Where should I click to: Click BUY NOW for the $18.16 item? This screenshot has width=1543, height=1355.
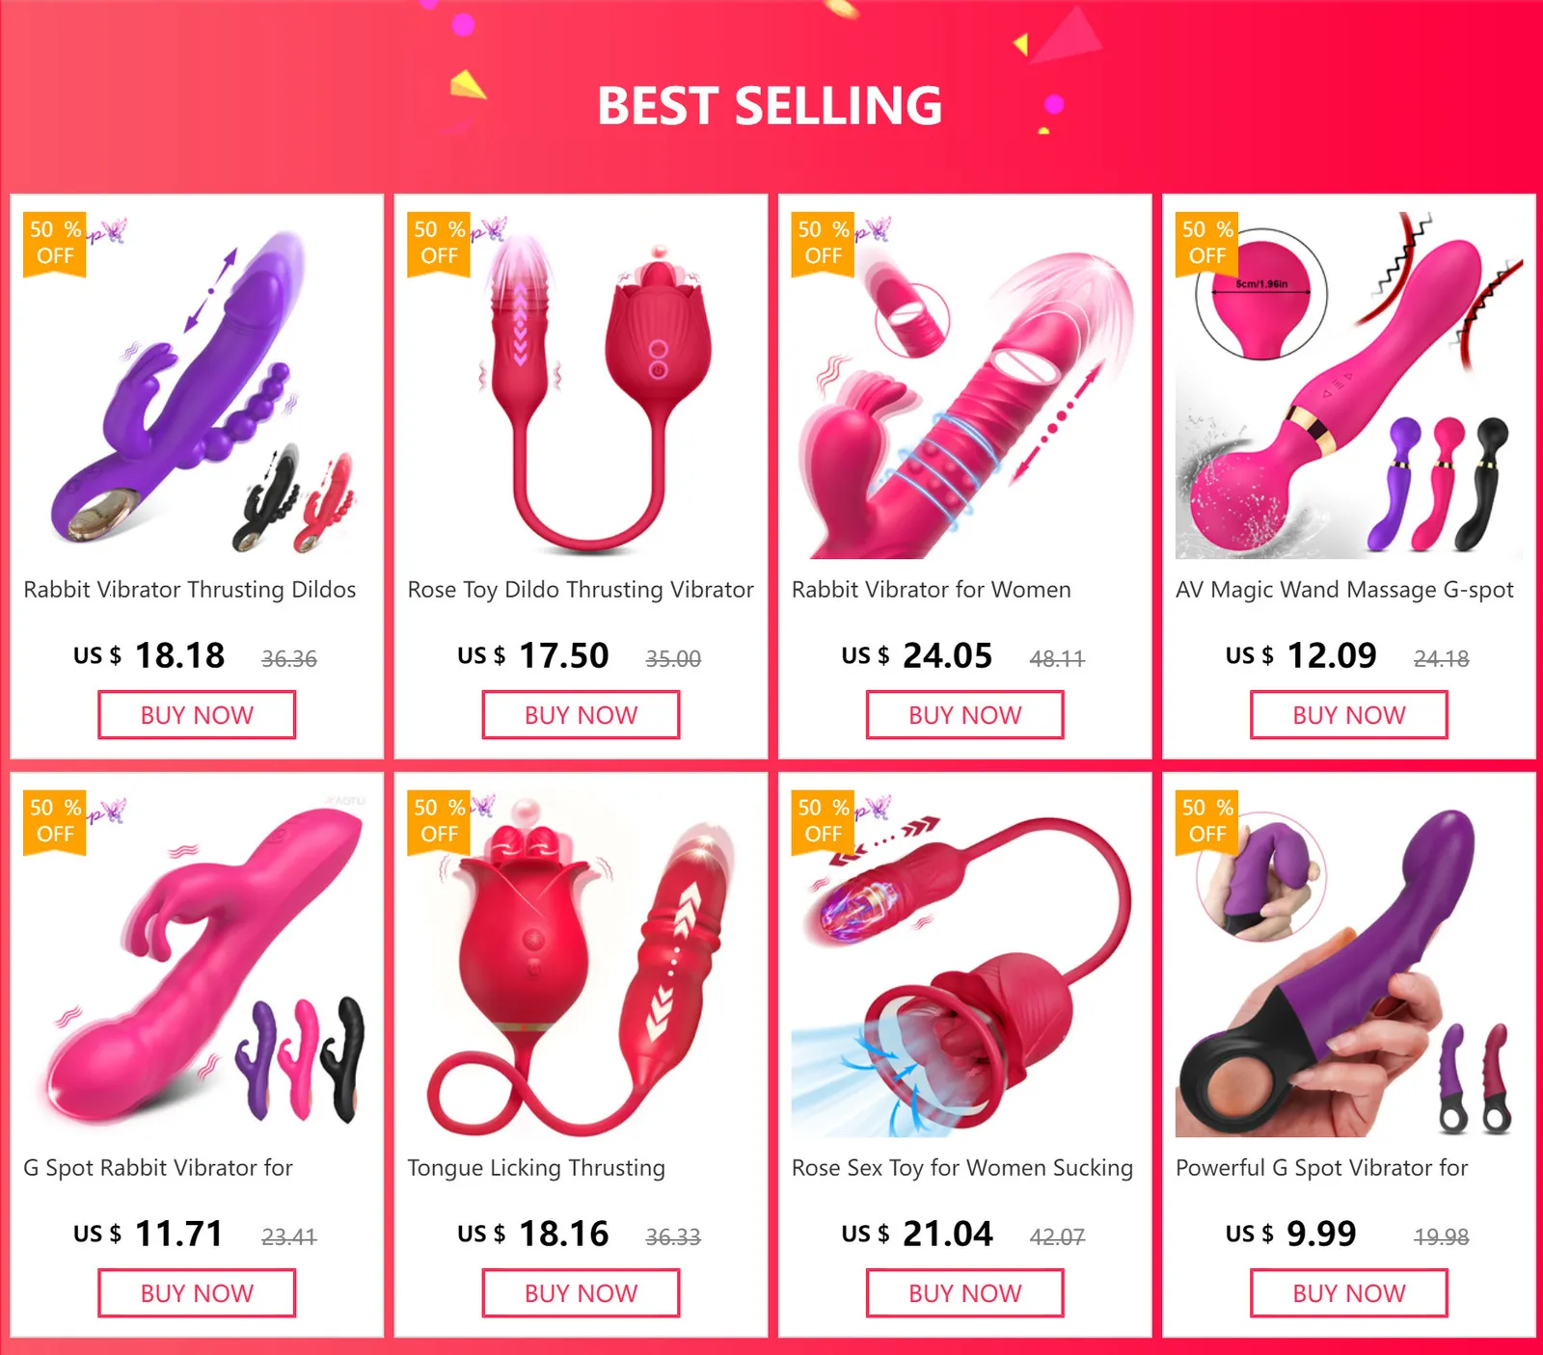[581, 1293]
